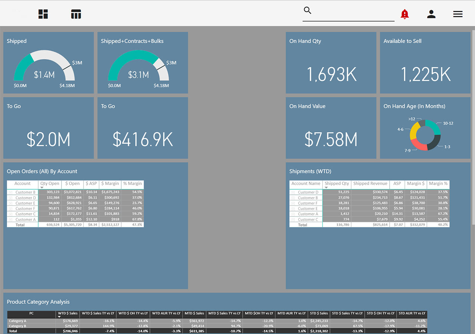This screenshot has height=334, width=475.
Task: Click the Shipped Revenue column header
Action: [370, 183]
